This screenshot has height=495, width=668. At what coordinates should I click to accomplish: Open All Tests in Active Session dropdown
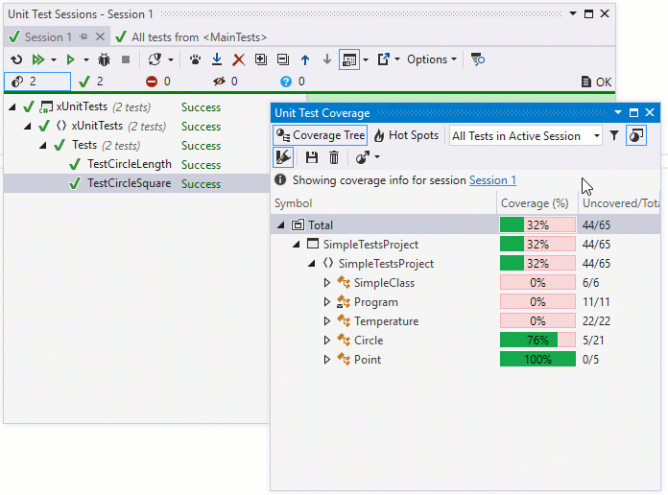[x=526, y=136]
